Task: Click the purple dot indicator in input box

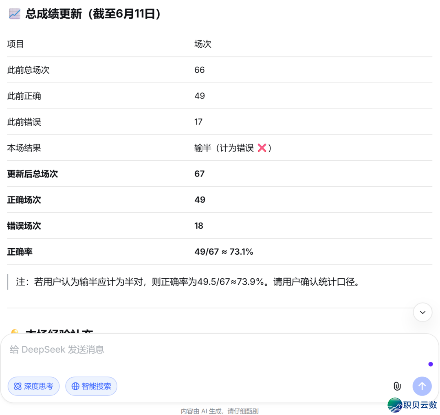Action: click(431, 364)
